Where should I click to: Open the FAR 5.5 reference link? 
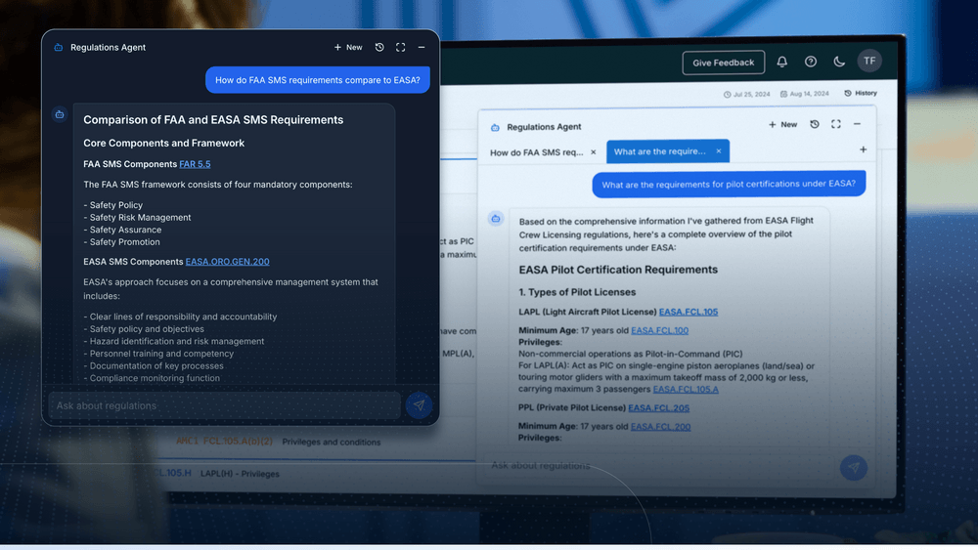click(x=195, y=164)
